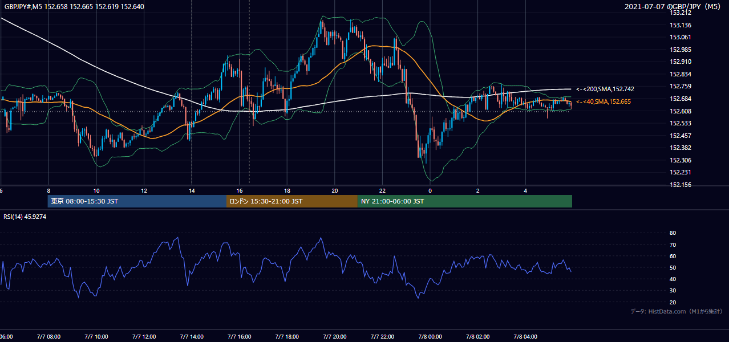Click bottom axis label 7/7 08:00
Viewport: 729px width, 342px height.
pyautogui.click(x=48, y=337)
